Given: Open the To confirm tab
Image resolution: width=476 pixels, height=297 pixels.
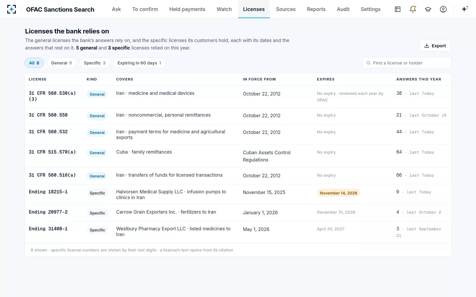Looking at the screenshot, I should click(x=145, y=9).
